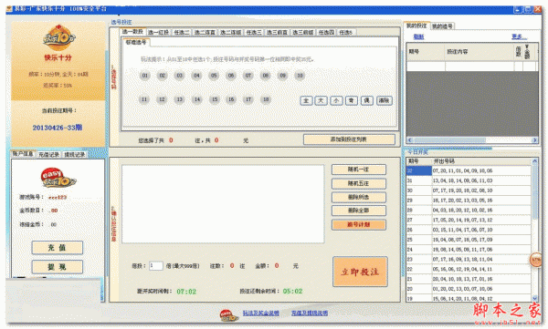Select number ball 16

(x=231, y=99)
